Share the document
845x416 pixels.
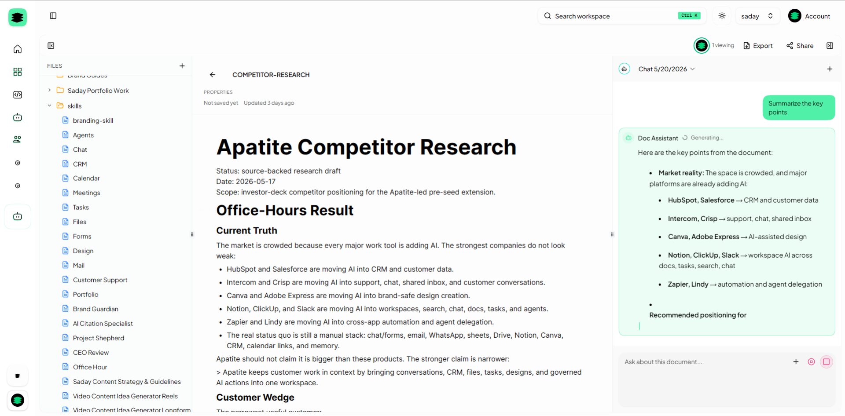pyautogui.click(x=800, y=46)
